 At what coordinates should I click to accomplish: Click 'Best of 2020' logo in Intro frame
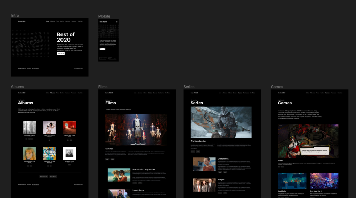[x=22, y=21]
